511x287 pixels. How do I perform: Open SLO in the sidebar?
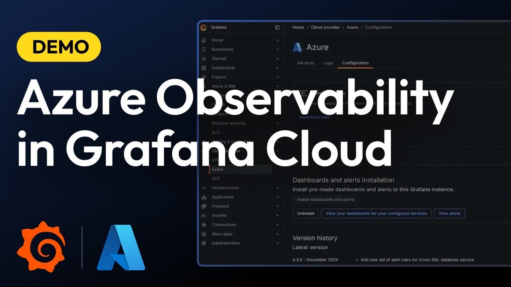tap(216, 132)
